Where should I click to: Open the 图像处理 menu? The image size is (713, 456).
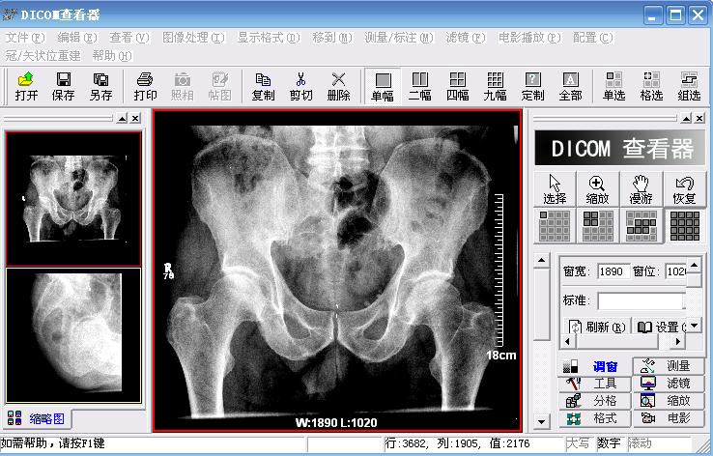193,38
